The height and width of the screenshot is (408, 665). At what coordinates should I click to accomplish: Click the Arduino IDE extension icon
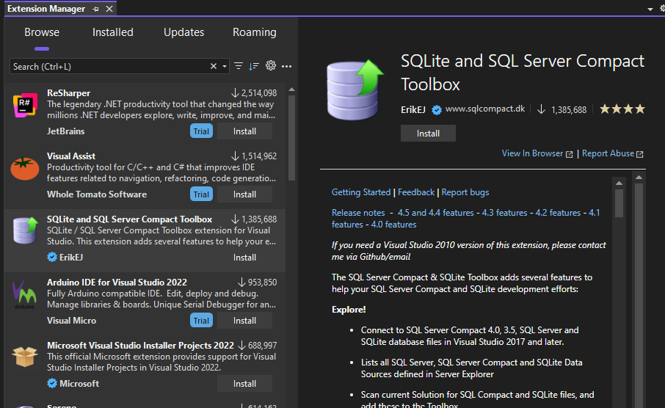pos(25,295)
